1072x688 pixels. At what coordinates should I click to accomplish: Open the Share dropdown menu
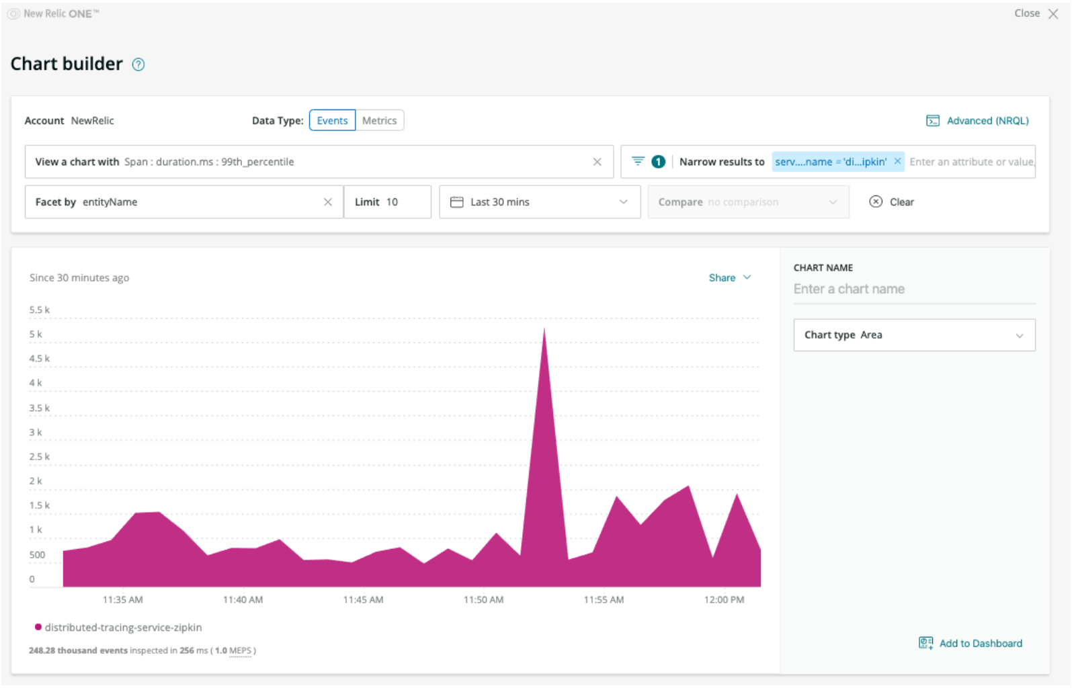click(730, 277)
